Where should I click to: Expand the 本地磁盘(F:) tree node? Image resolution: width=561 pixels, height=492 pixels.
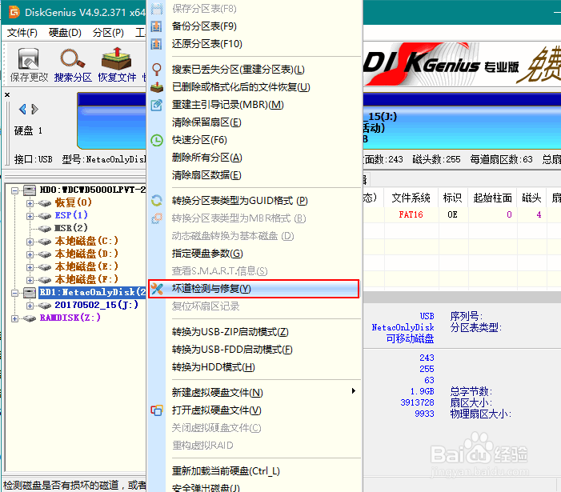click(30, 280)
